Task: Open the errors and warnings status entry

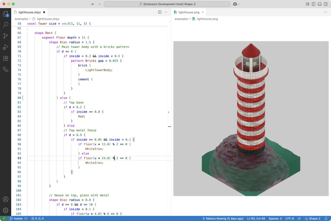Action: [x=38, y=219]
